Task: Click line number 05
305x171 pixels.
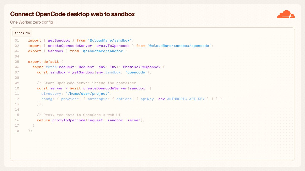Action: click(17, 62)
